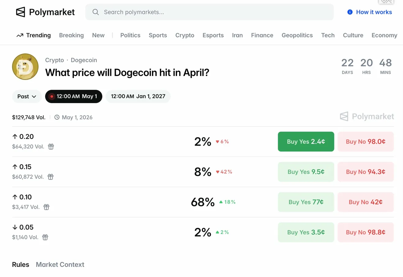Click the clock icon next to May 1, 2026
The image size is (403, 277).
(57, 117)
